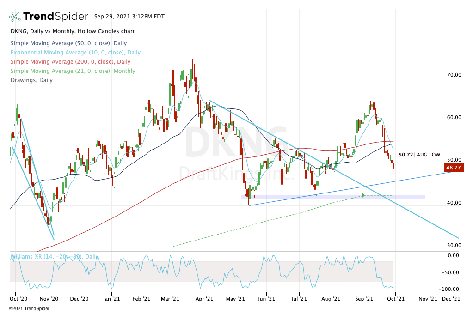Screen dimensions: 473x313
Task: Click the Oct '20 date axis label
Action: [x=18, y=299]
